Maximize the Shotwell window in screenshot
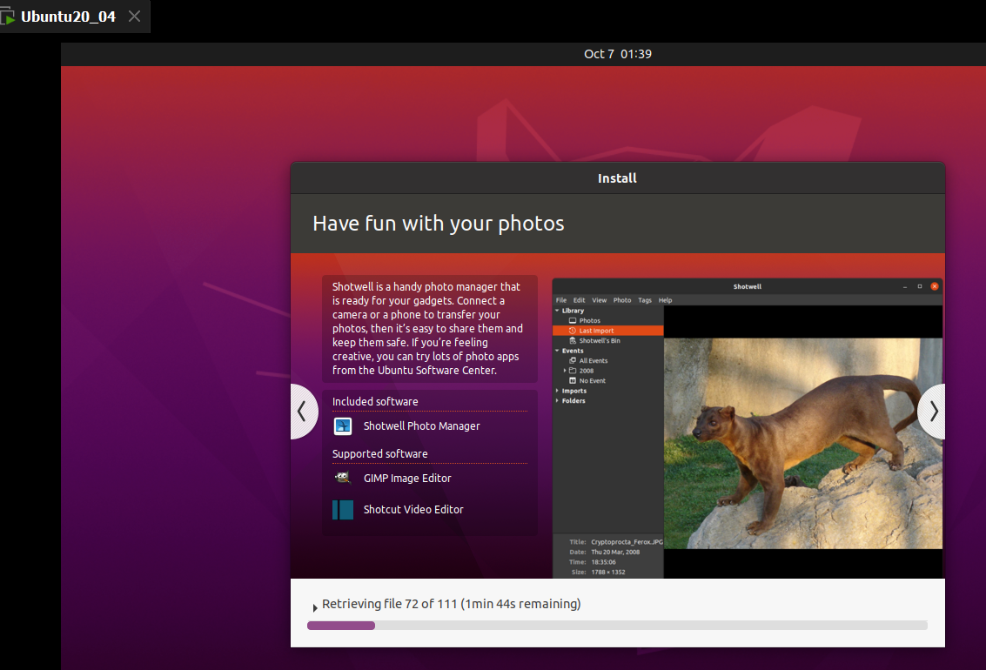Viewport: 986px width, 670px height. [919, 286]
